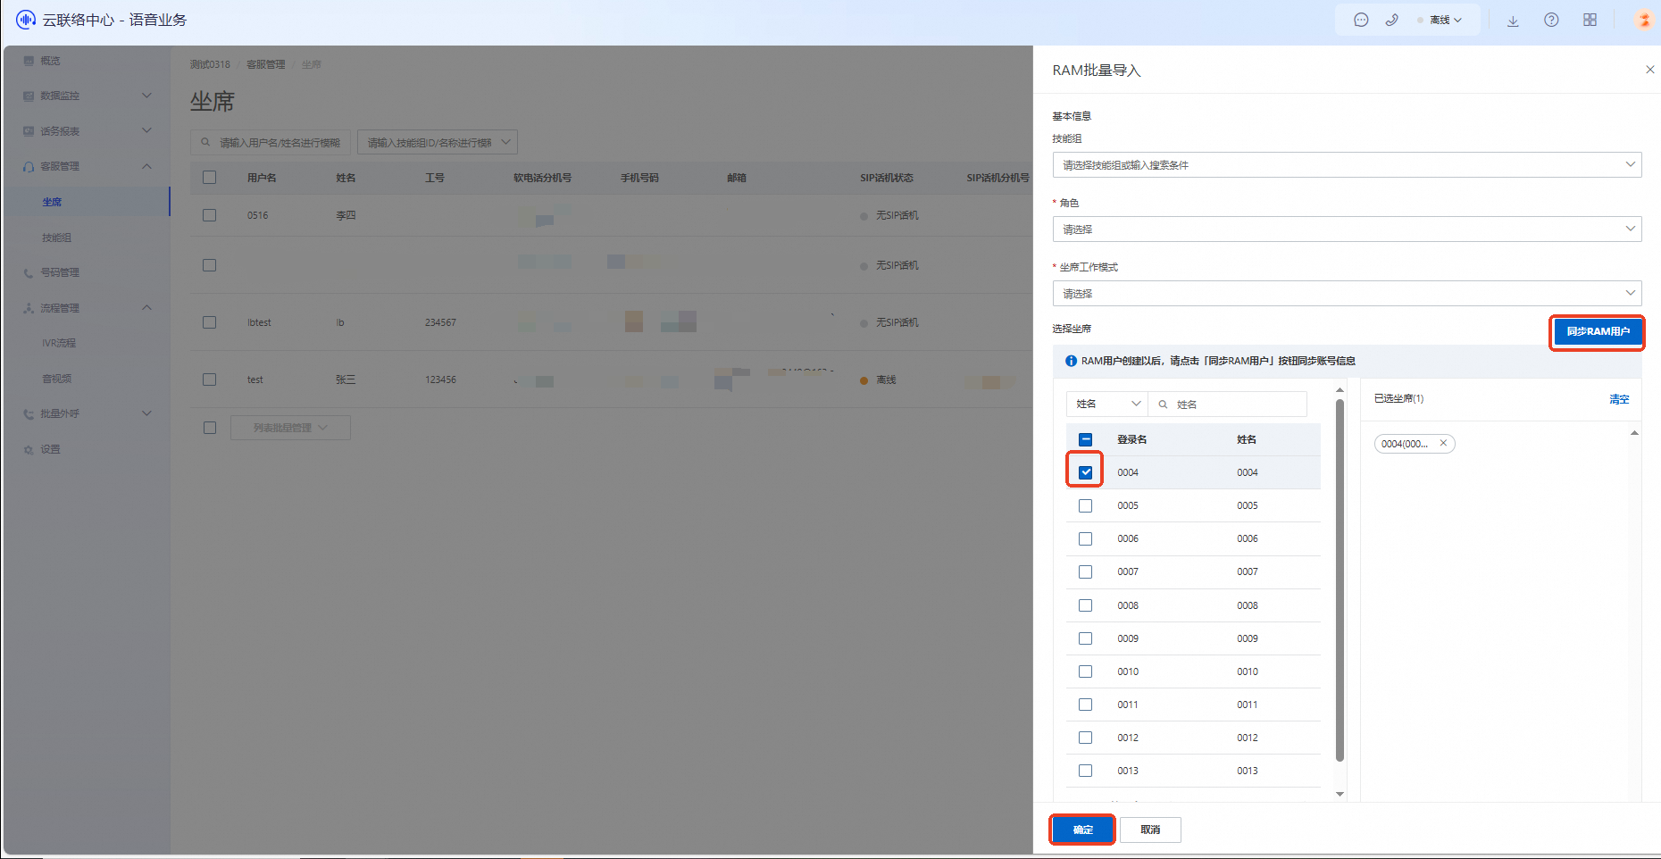Toggle the agent table header checkbox
Image resolution: width=1661 pixels, height=859 pixels.
[209, 178]
